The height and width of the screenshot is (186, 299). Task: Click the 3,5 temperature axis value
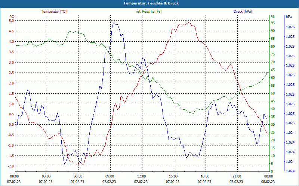point(12,52)
